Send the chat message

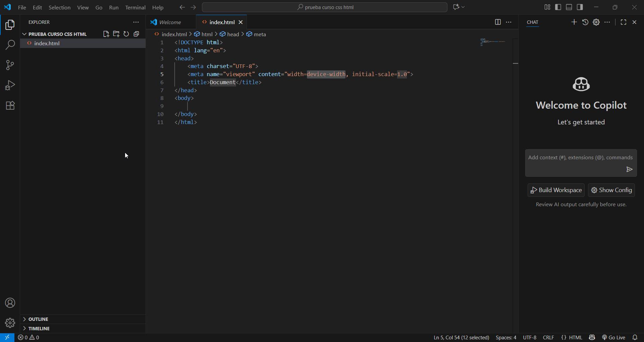(x=629, y=169)
